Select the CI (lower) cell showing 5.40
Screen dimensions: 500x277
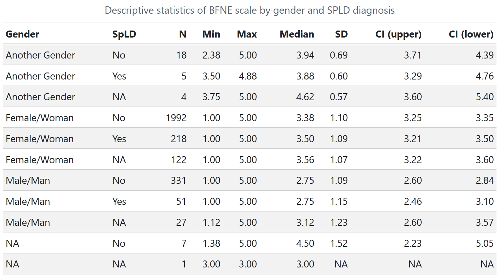tap(484, 97)
